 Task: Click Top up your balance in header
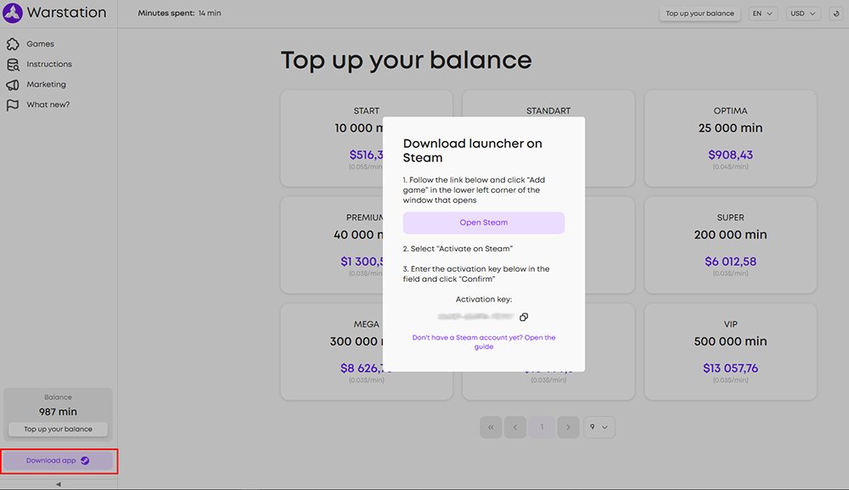coord(700,14)
